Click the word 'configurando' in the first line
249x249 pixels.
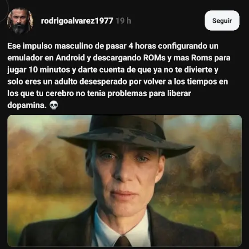[183, 47]
